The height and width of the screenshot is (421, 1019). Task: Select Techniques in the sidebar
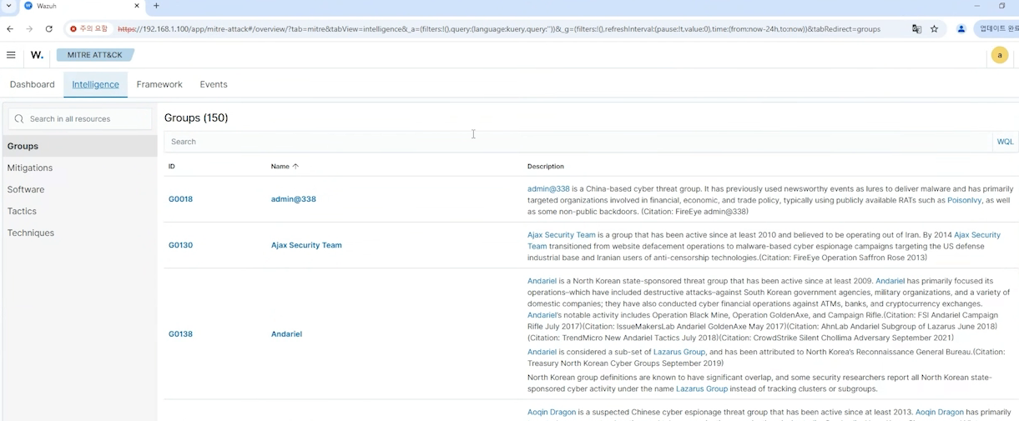pyautogui.click(x=31, y=233)
